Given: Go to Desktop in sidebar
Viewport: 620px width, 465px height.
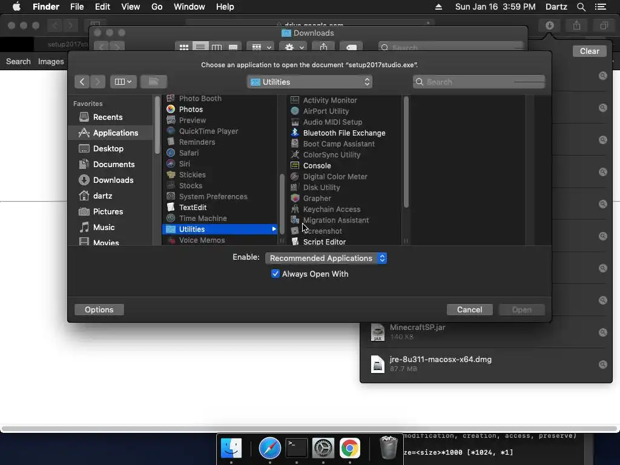Looking at the screenshot, I should point(108,149).
